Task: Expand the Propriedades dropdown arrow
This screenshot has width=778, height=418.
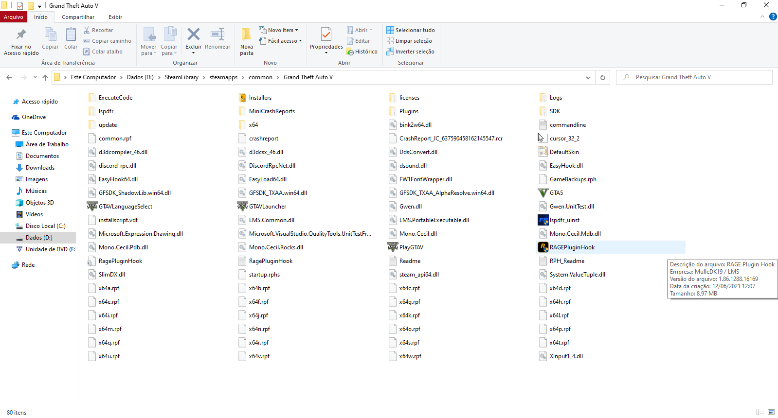Action: pos(326,53)
